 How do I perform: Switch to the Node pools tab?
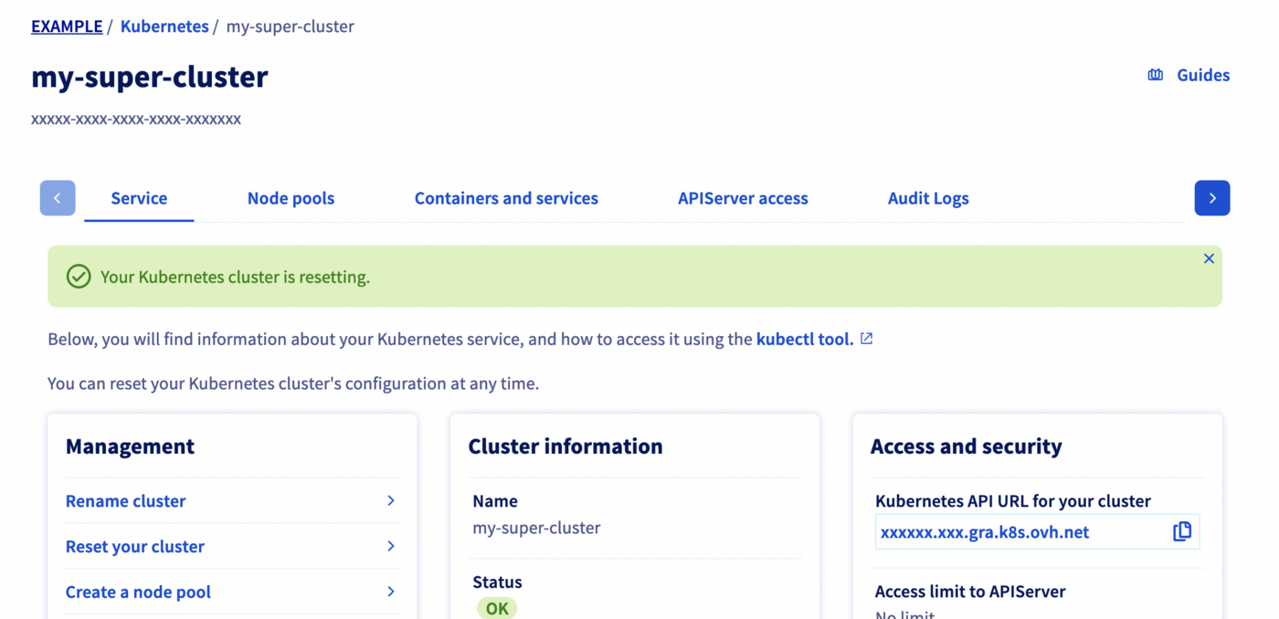291,198
